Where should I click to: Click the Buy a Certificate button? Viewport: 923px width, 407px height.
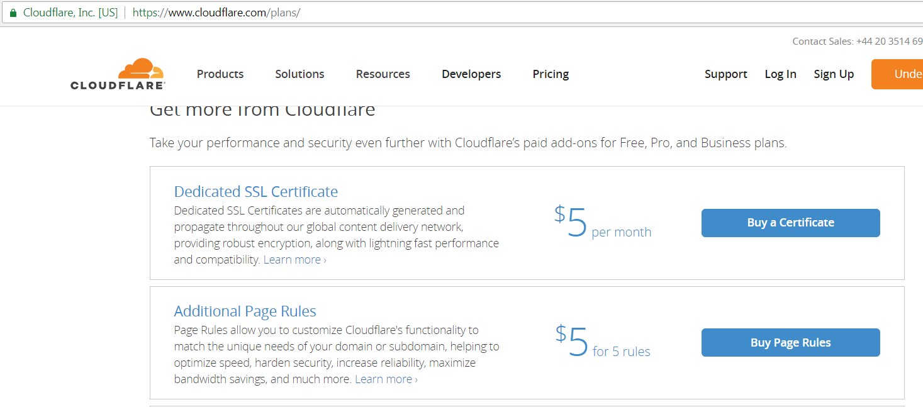[x=791, y=223]
